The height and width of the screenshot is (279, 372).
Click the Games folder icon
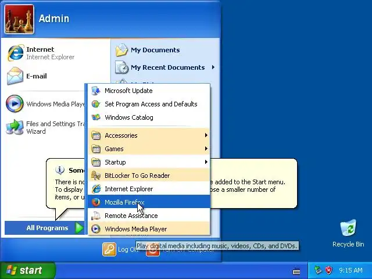coord(96,149)
